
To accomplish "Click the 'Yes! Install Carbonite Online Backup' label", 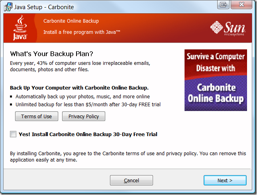I will click(88, 135).
